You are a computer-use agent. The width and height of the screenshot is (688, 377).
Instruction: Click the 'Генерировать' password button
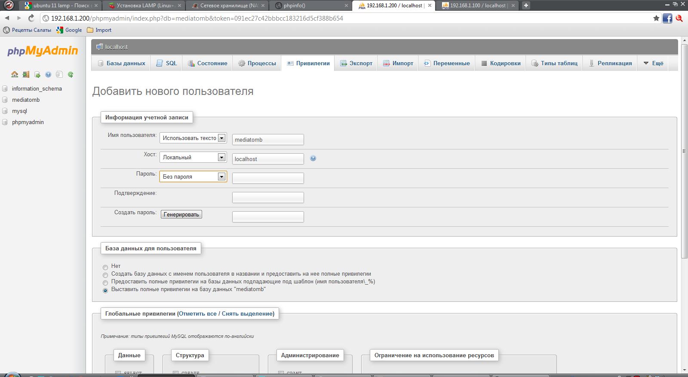[181, 214]
